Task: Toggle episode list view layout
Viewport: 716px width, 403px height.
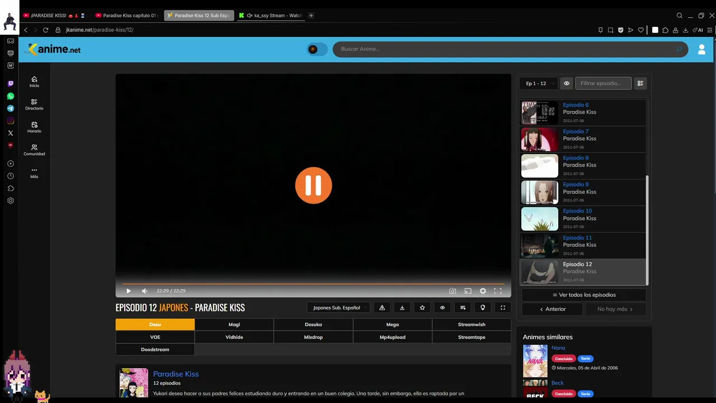Action: click(640, 83)
